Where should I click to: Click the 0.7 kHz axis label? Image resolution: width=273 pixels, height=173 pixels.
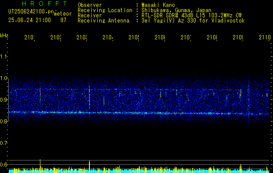click(x=3, y=143)
